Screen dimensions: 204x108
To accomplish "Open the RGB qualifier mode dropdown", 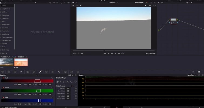I will (x=71, y=75).
